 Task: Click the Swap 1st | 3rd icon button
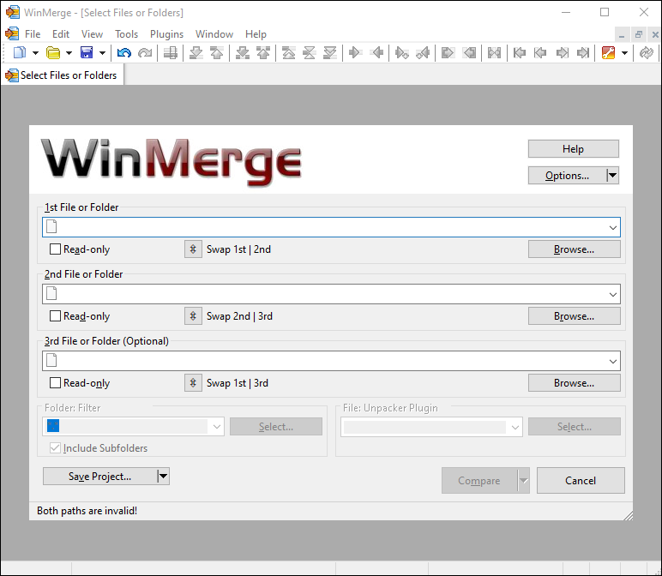[193, 383]
